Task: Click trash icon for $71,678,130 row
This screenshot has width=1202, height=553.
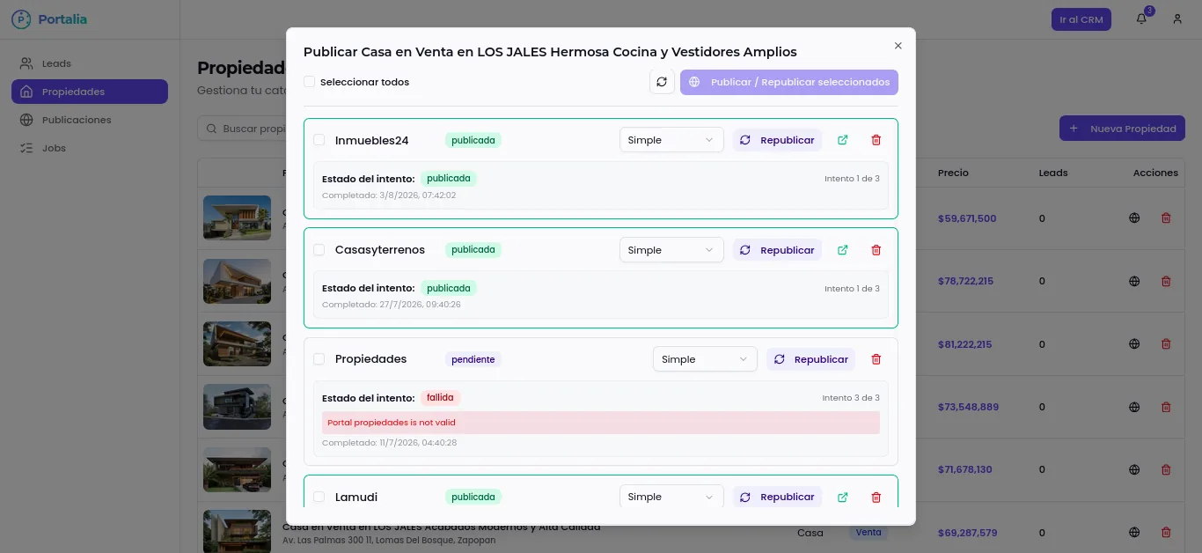Action: point(1166,469)
